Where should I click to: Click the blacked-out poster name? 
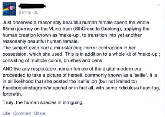[x=32, y=6]
